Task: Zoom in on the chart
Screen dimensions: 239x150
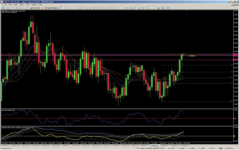Action: pyautogui.click(x=143, y=8)
